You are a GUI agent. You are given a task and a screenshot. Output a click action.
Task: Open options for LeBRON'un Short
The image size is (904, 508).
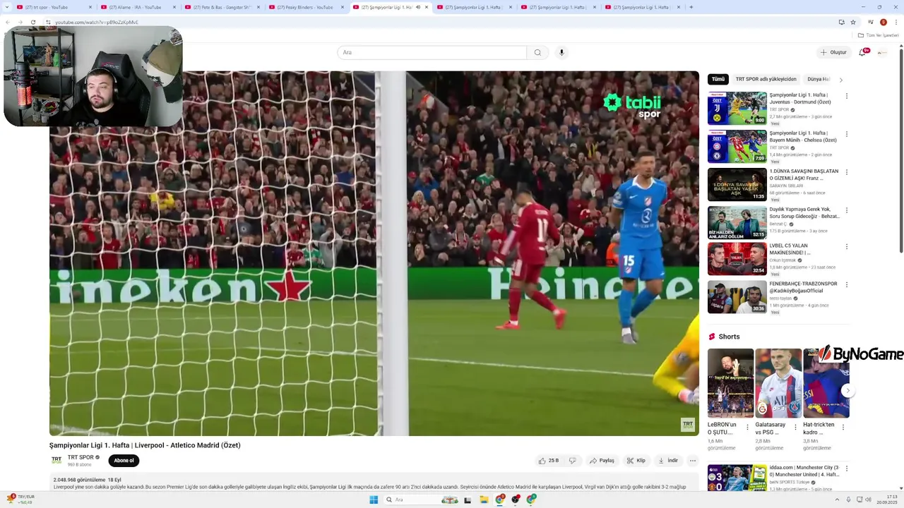coord(747,427)
